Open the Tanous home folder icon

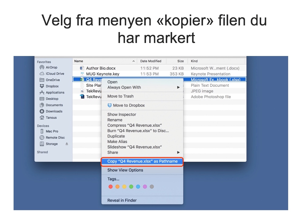(x=42, y=118)
